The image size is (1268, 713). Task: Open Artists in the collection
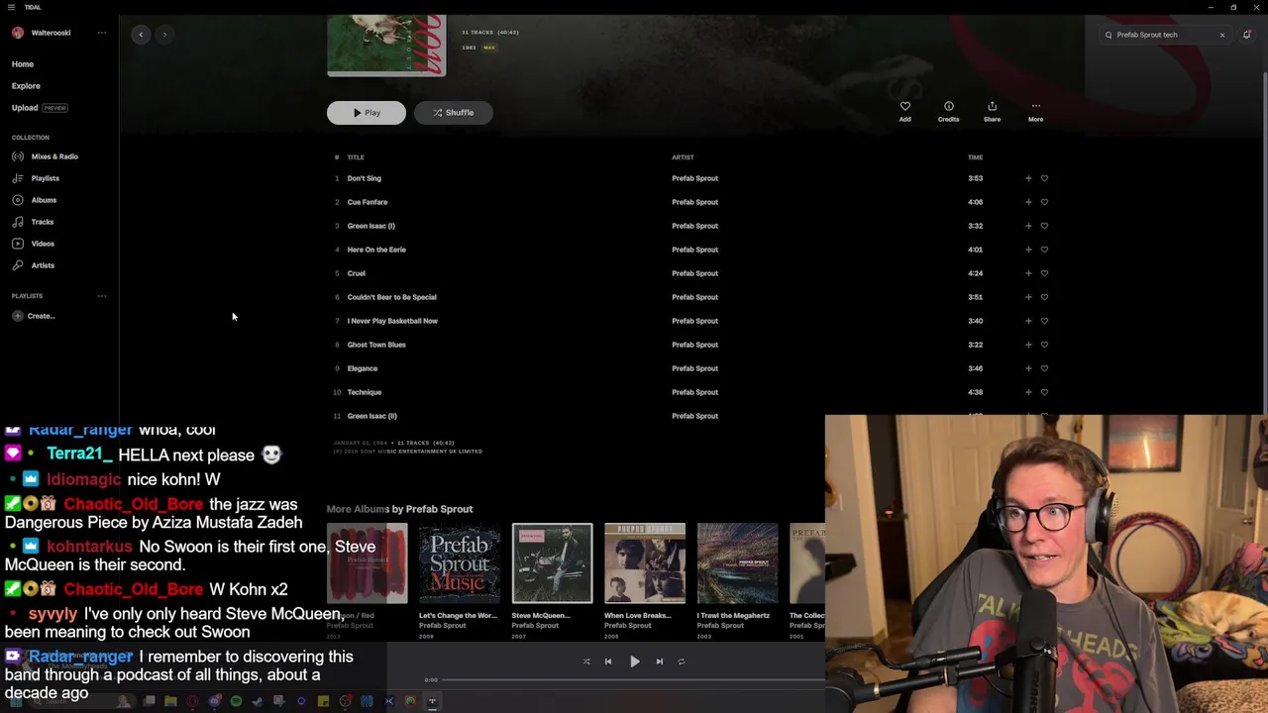(x=34, y=265)
